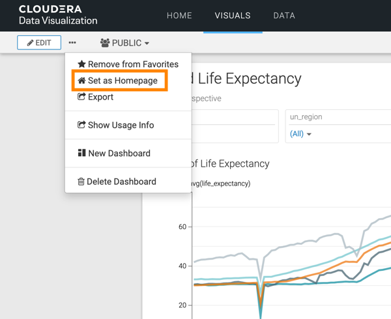Click the pencil icon on EDIT button

point(30,43)
